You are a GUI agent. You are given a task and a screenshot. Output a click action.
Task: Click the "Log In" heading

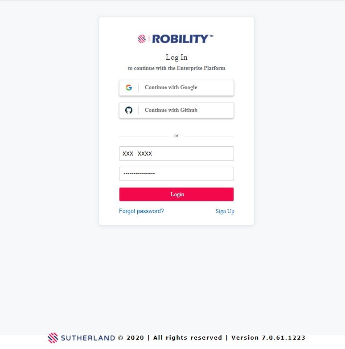[177, 57]
